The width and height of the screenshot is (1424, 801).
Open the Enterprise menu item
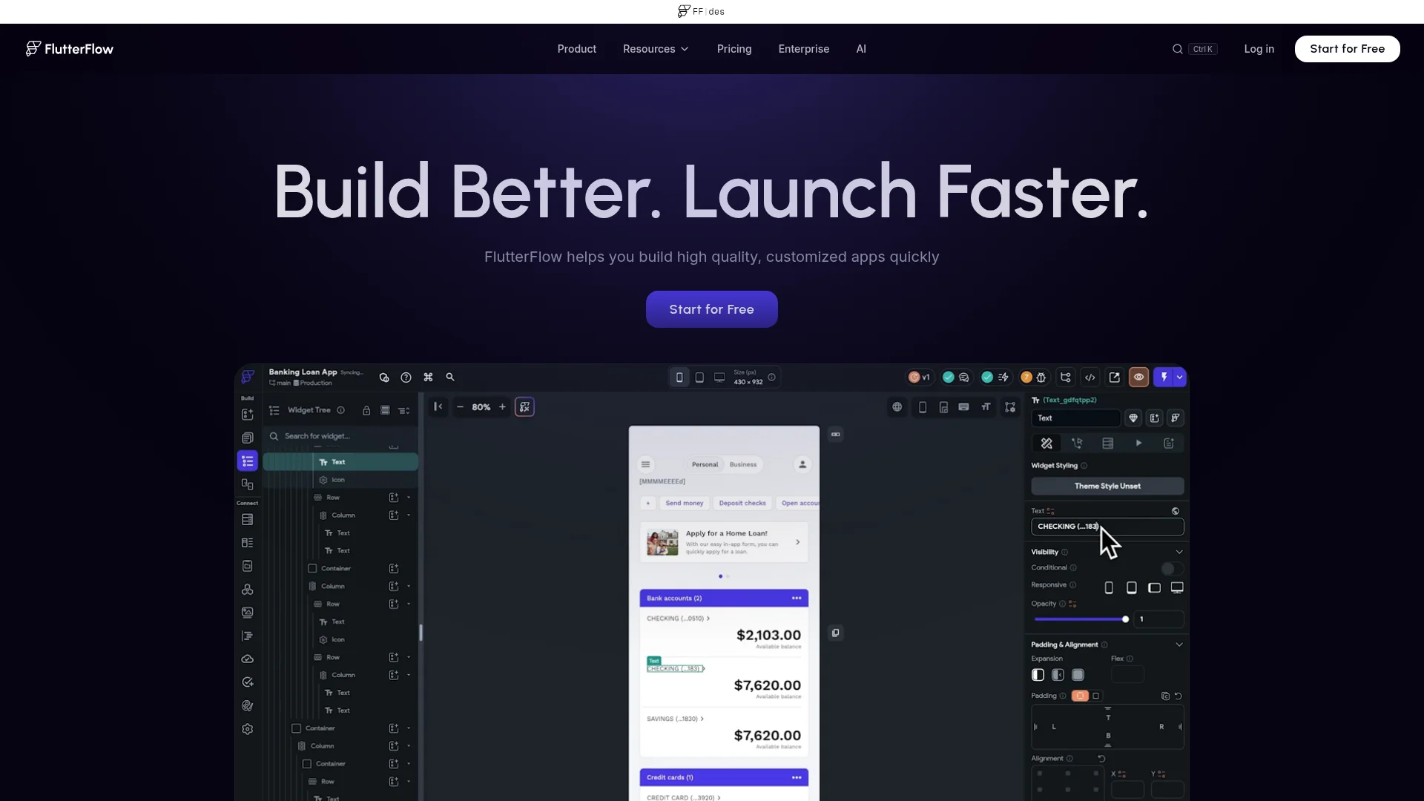pos(804,49)
